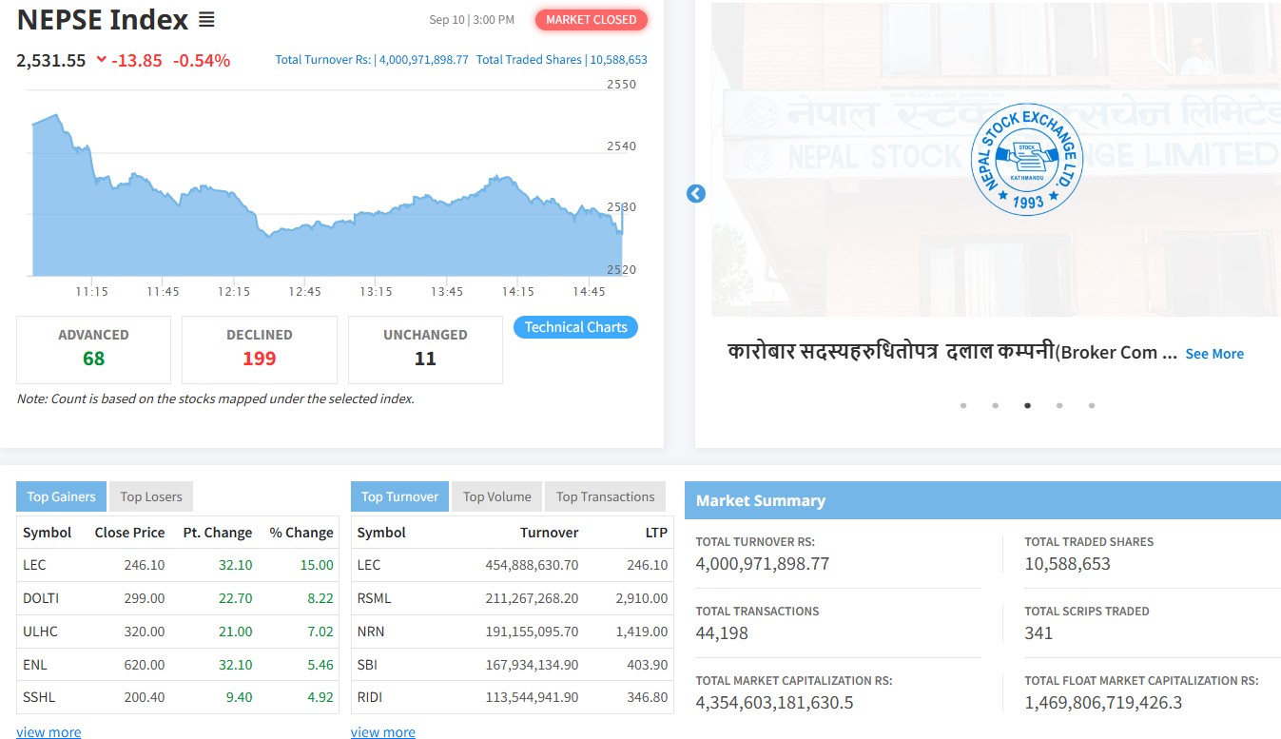Click the NEPSE intraday area chart

click(x=327, y=195)
